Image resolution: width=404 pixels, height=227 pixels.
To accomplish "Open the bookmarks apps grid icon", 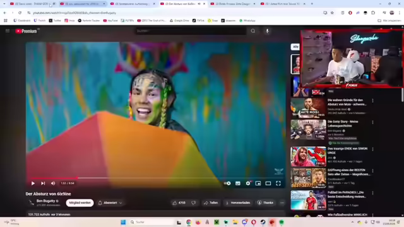I will pyautogui.click(x=6, y=21).
